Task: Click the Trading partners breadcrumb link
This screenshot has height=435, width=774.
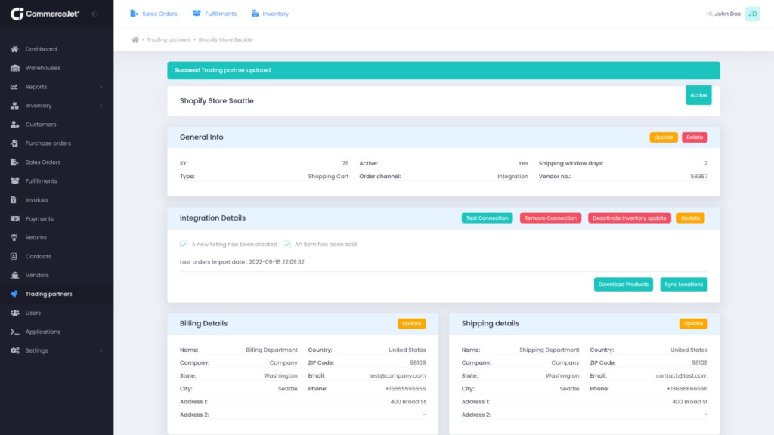Action: pos(169,39)
